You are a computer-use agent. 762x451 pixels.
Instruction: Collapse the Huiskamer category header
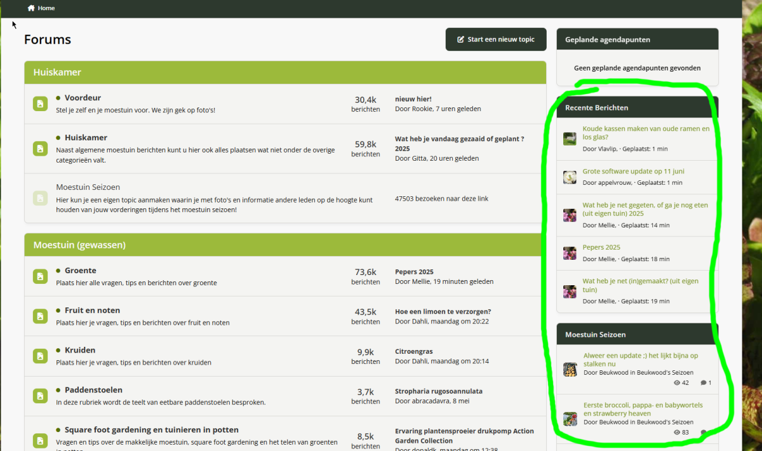[x=285, y=72]
